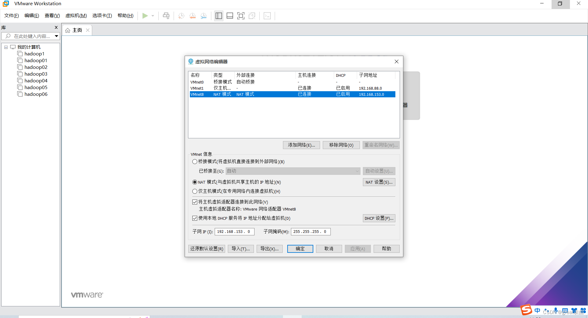Click the 我的计算机 computer icon

pos(13,47)
